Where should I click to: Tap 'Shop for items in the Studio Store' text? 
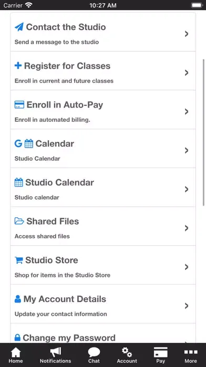point(63,275)
